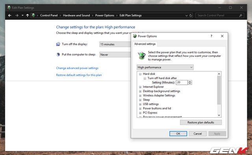Screen dimensions: 252x155
Task: Click the sleep moon icon
Action: click(58, 55)
